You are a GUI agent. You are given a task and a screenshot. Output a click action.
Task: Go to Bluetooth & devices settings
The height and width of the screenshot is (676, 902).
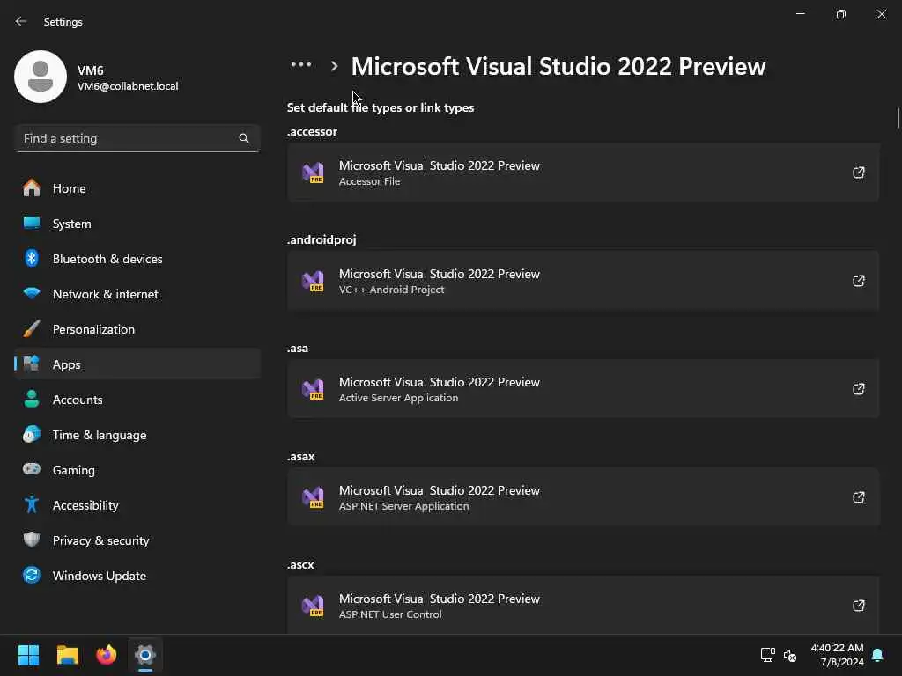(x=107, y=259)
